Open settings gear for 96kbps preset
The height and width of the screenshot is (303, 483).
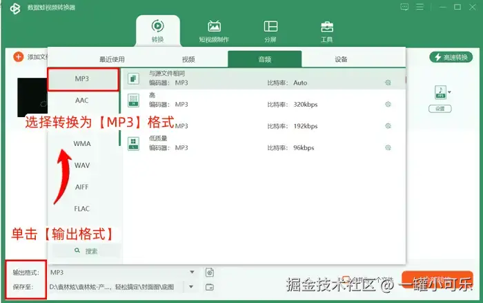pyautogui.click(x=388, y=147)
